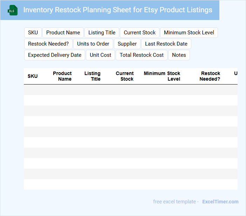The width and height of the screenshot is (246, 216).
Task: Click the SKU column header
Action: point(33,76)
